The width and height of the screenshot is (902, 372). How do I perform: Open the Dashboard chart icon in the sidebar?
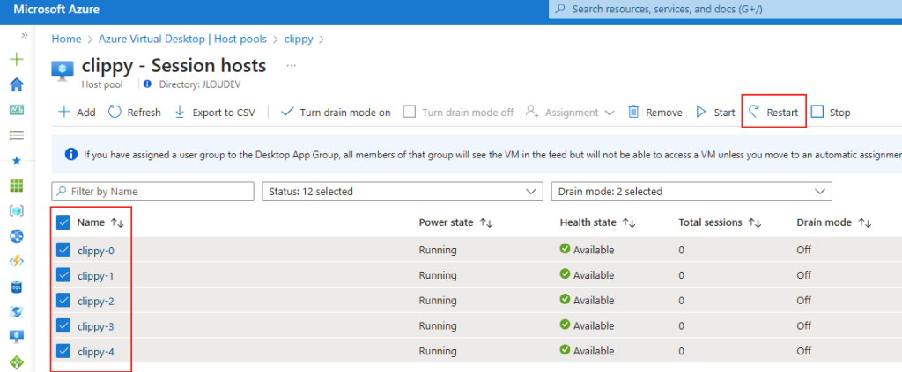click(18, 110)
